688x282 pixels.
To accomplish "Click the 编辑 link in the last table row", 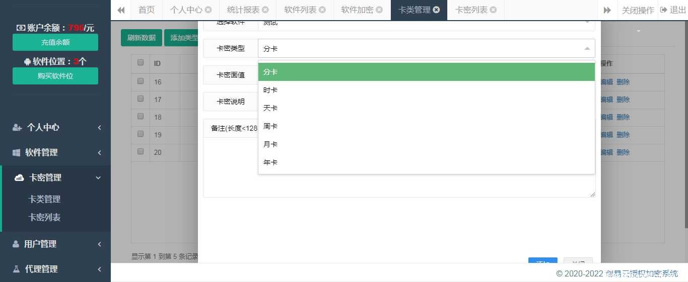I will click(x=607, y=152).
